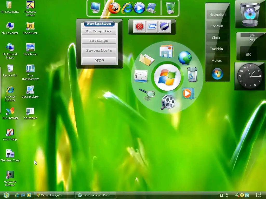Switch to the Vienna Navigator taskbar button
The image size is (266, 199).
point(54,195)
